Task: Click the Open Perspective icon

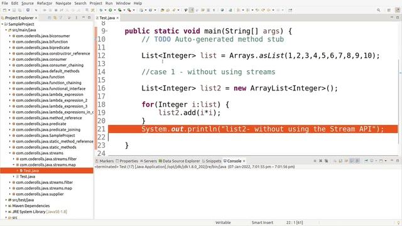Action: [x=389, y=10]
